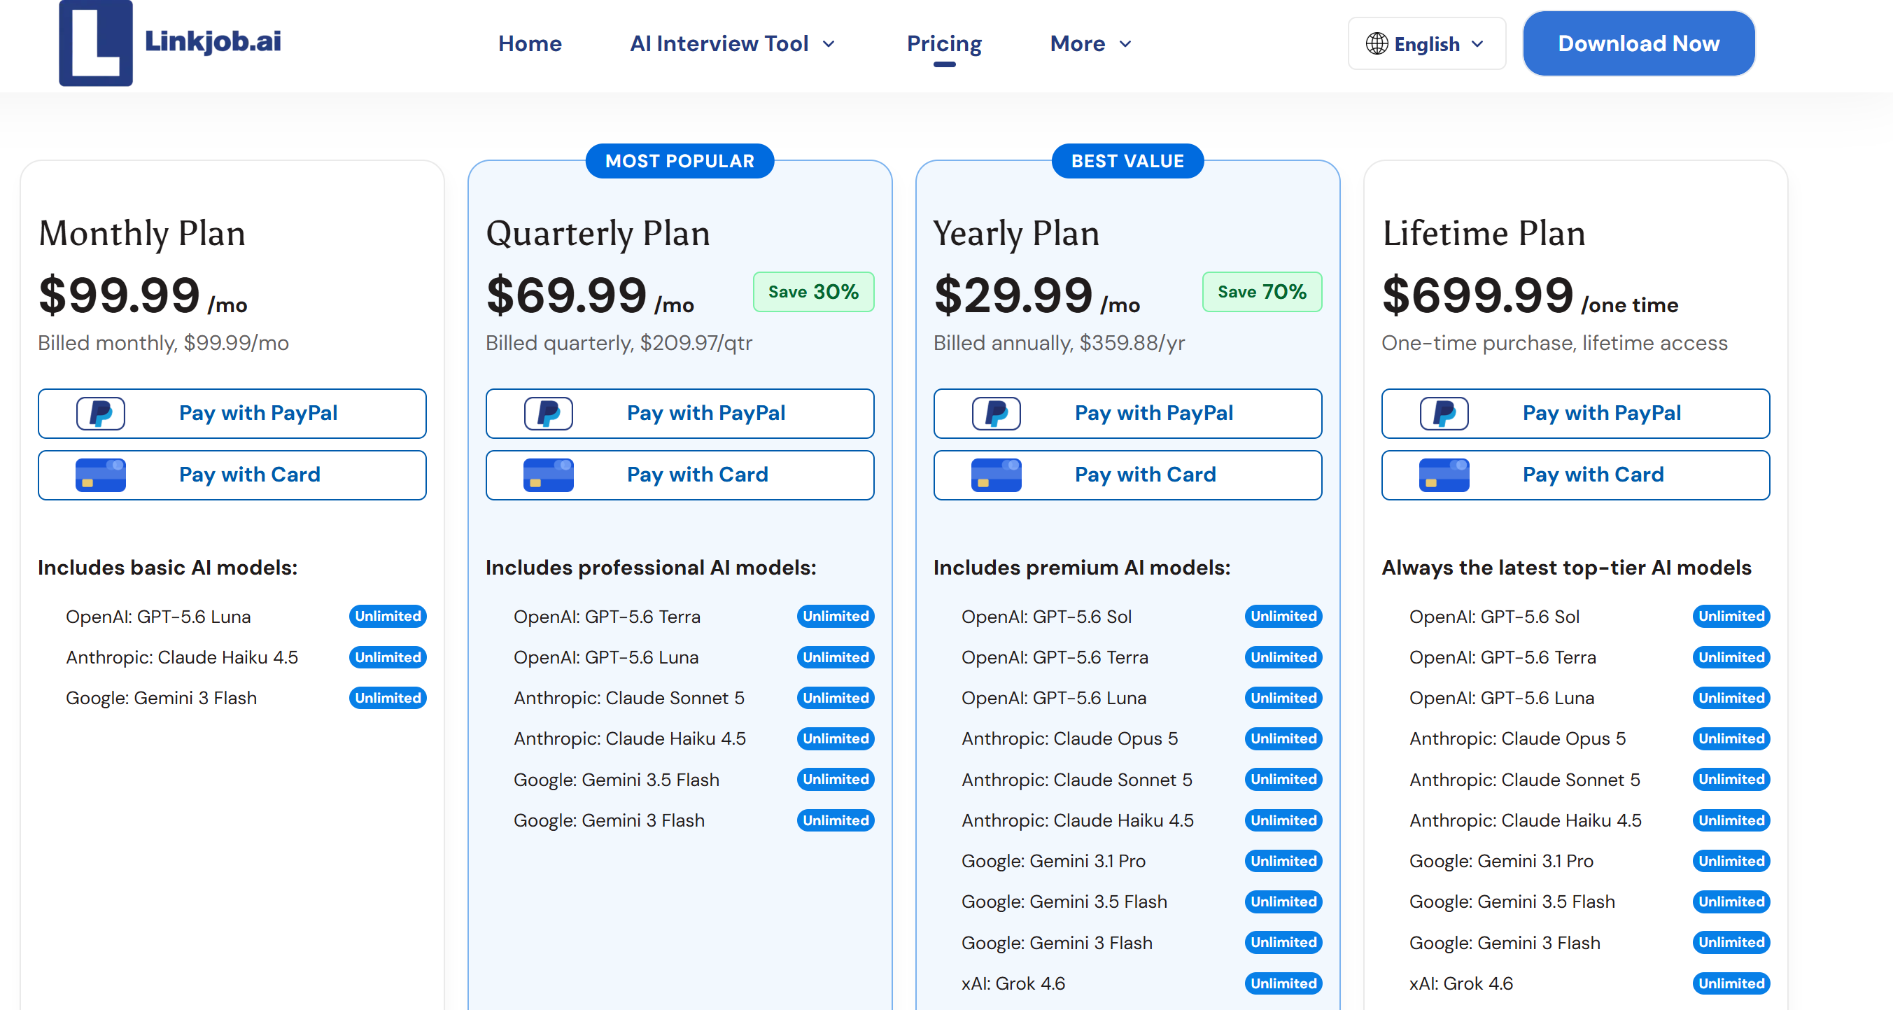Image resolution: width=1893 pixels, height=1010 pixels.
Task: Click the globe icon beside English
Action: coord(1377,44)
